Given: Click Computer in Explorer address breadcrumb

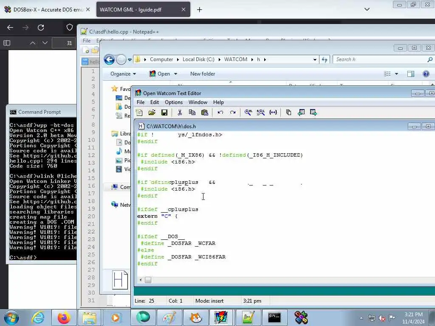Looking at the screenshot, I should 161,59.
